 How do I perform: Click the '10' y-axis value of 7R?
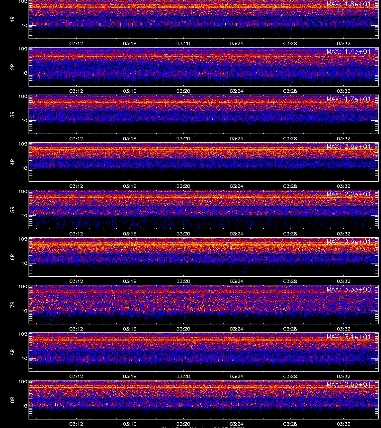point(24,311)
